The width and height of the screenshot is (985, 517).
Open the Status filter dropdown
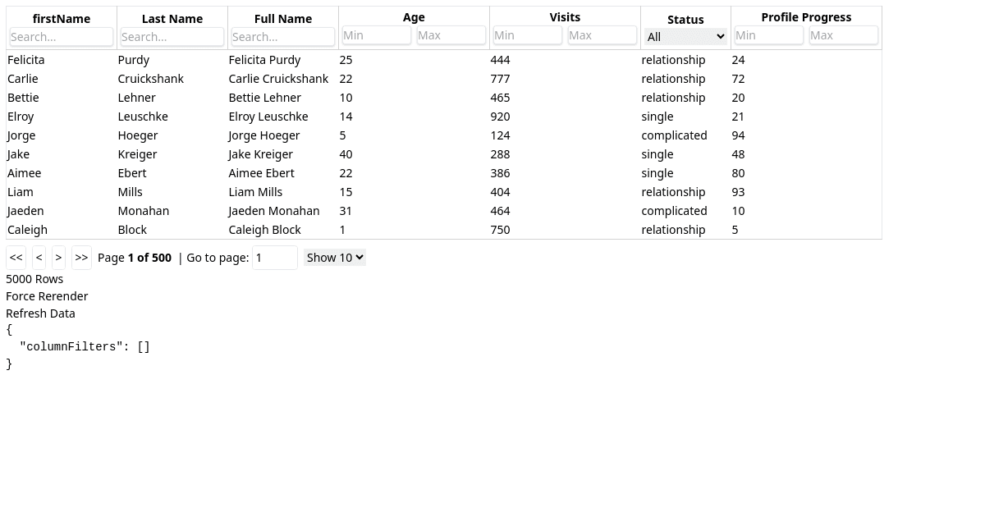tap(685, 36)
